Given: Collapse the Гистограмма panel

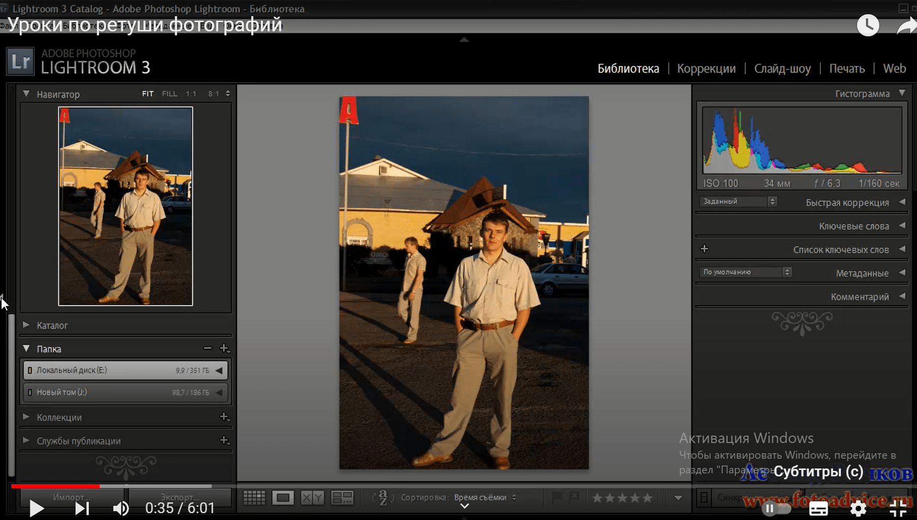Looking at the screenshot, I should tap(902, 93).
